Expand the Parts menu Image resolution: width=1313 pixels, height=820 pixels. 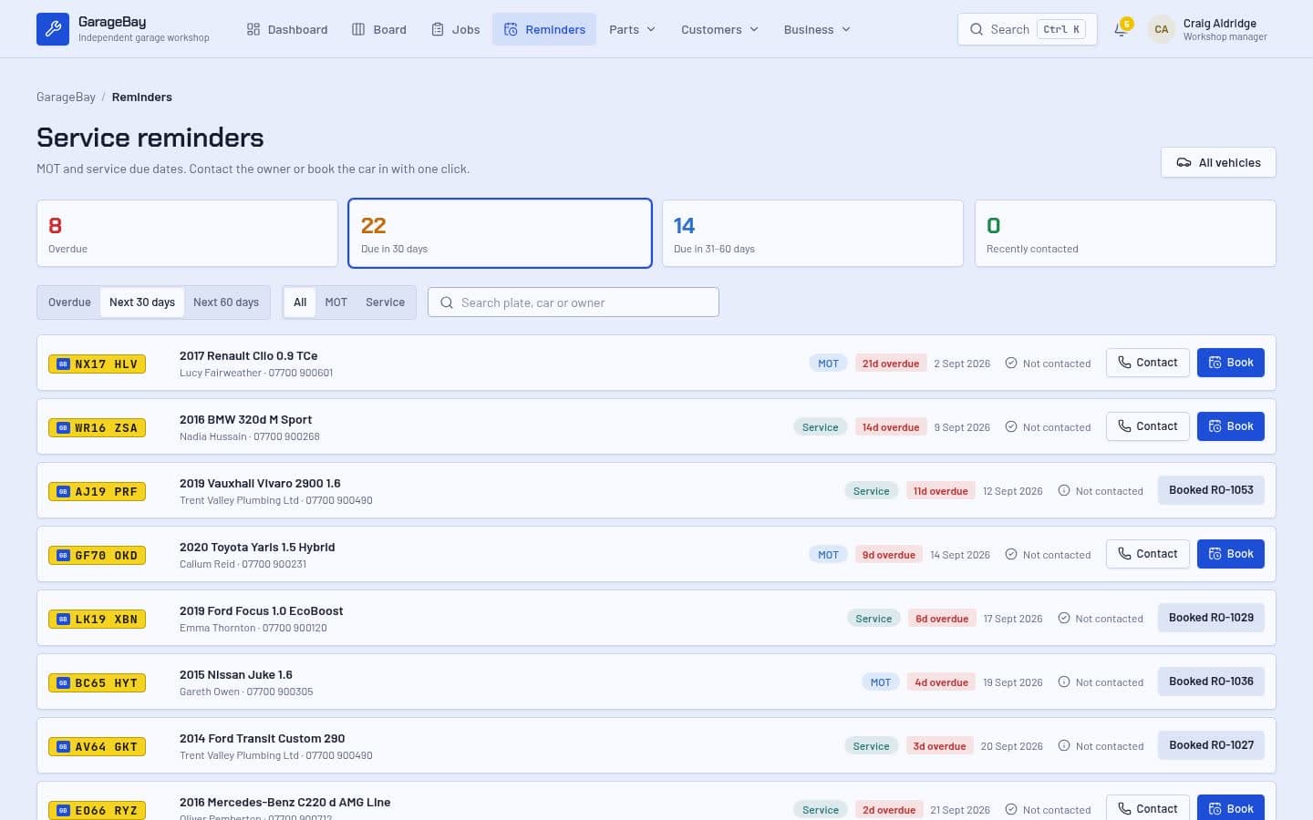632,29
